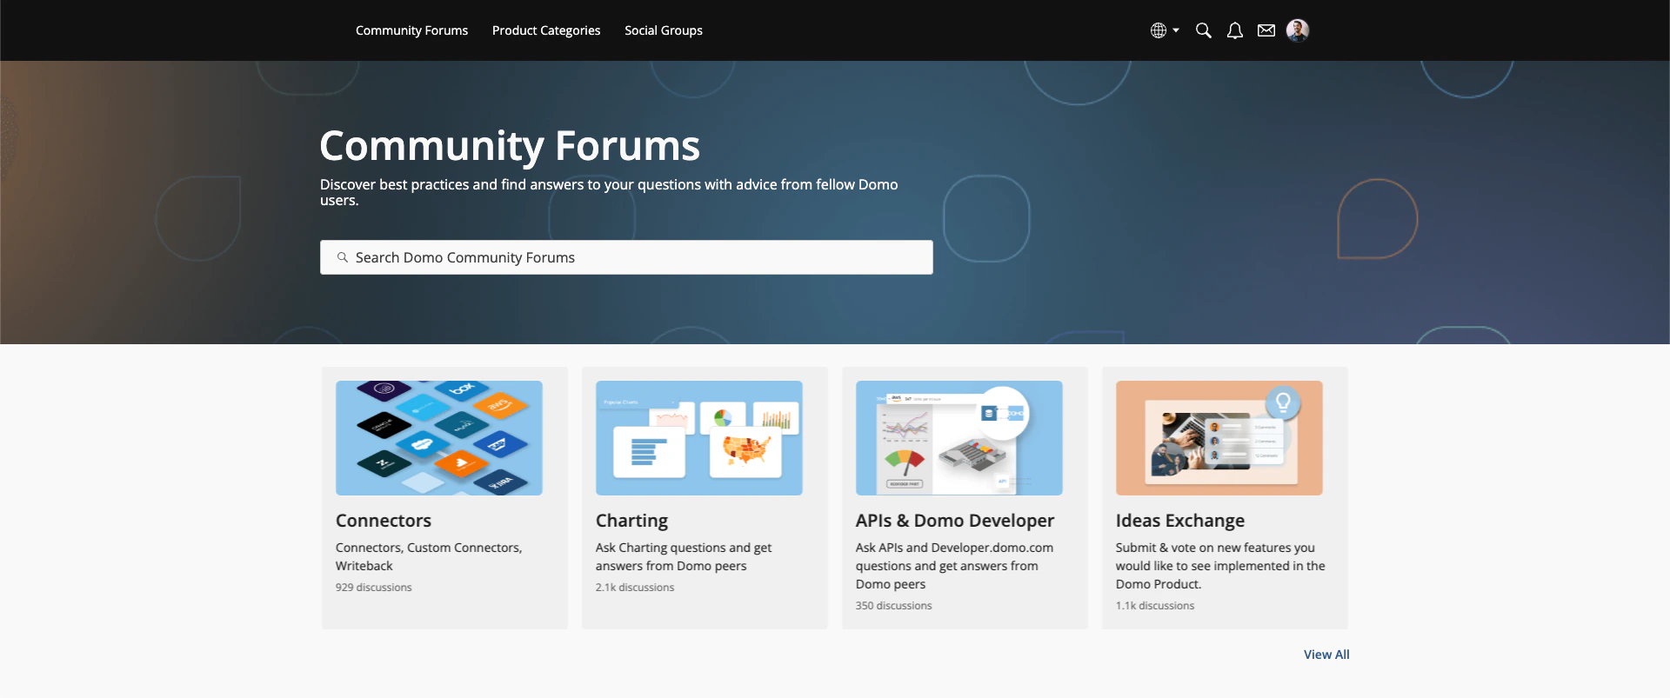The image size is (1670, 698).
Task: Open the Charting category title link
Action: coord(631,521)
